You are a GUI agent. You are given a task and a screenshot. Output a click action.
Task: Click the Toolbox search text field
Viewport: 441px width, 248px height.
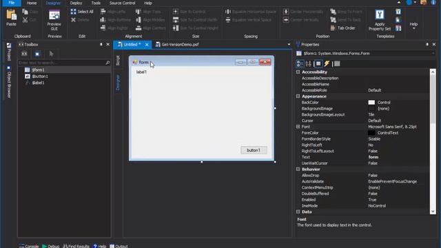61,63
